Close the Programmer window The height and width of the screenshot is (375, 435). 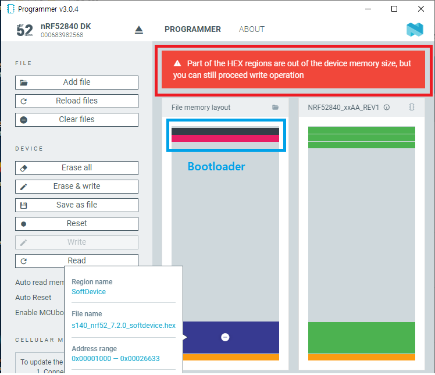click(420, 9)
